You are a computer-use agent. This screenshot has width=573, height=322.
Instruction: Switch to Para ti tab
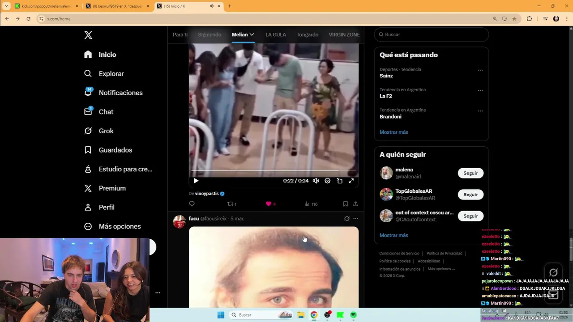pyautogui.click(x=180, y=34)
